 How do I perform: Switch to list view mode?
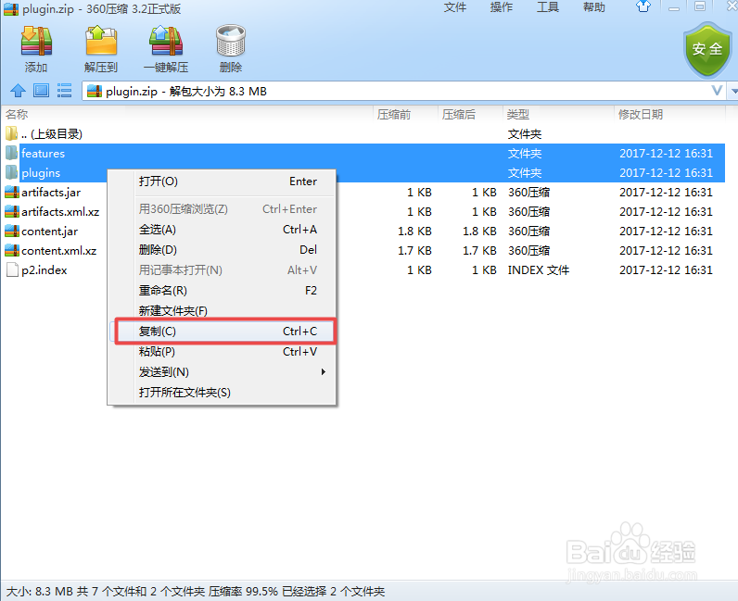(65, 91)
